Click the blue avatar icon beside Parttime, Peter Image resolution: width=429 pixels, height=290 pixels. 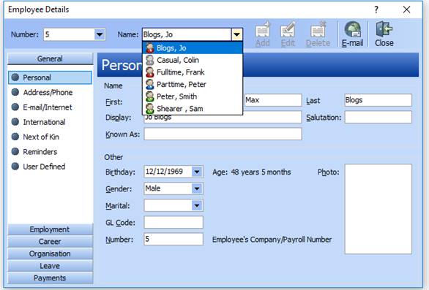pyautogui.click(x=149, y=85)
